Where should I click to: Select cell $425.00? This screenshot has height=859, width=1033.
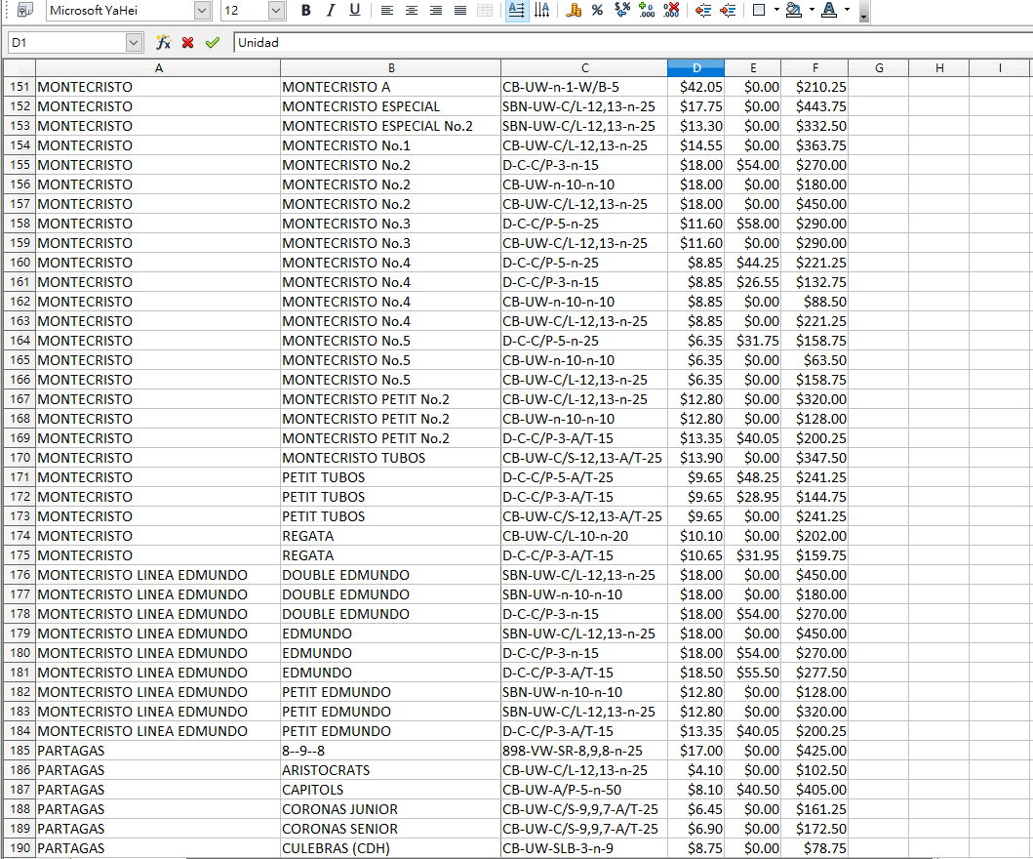(x=814, y=751)
